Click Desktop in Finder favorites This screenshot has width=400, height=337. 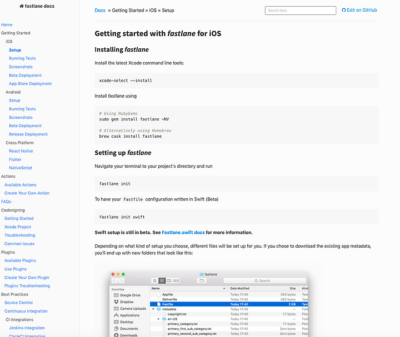point(124,322)
